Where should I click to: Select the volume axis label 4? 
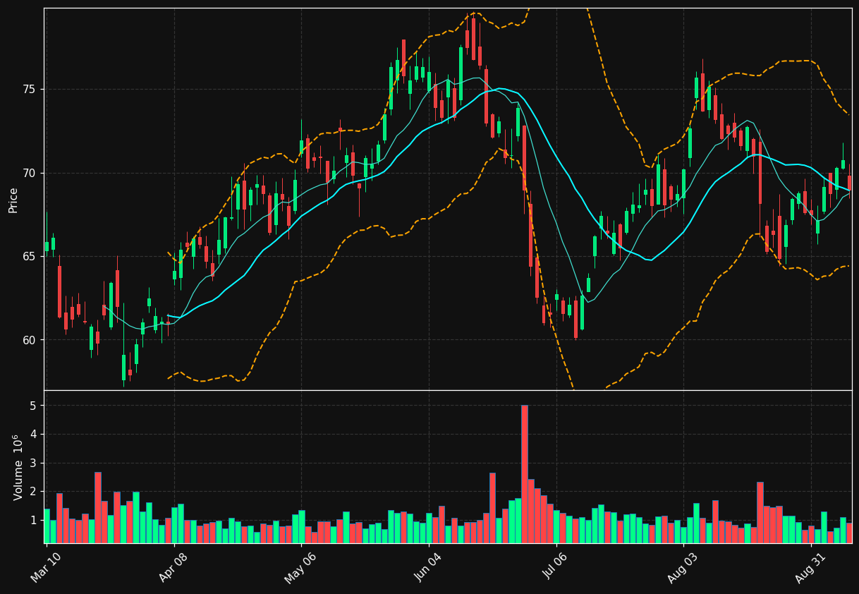pos(33,435)
